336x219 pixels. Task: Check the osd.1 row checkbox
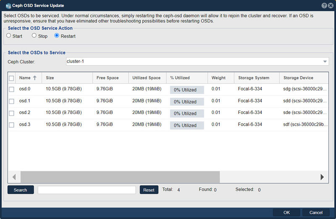pyautogui.click(x=11, y=101)
